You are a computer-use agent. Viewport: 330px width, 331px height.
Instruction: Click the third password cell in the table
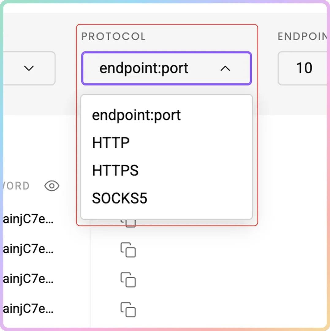[x=28, y=279]
